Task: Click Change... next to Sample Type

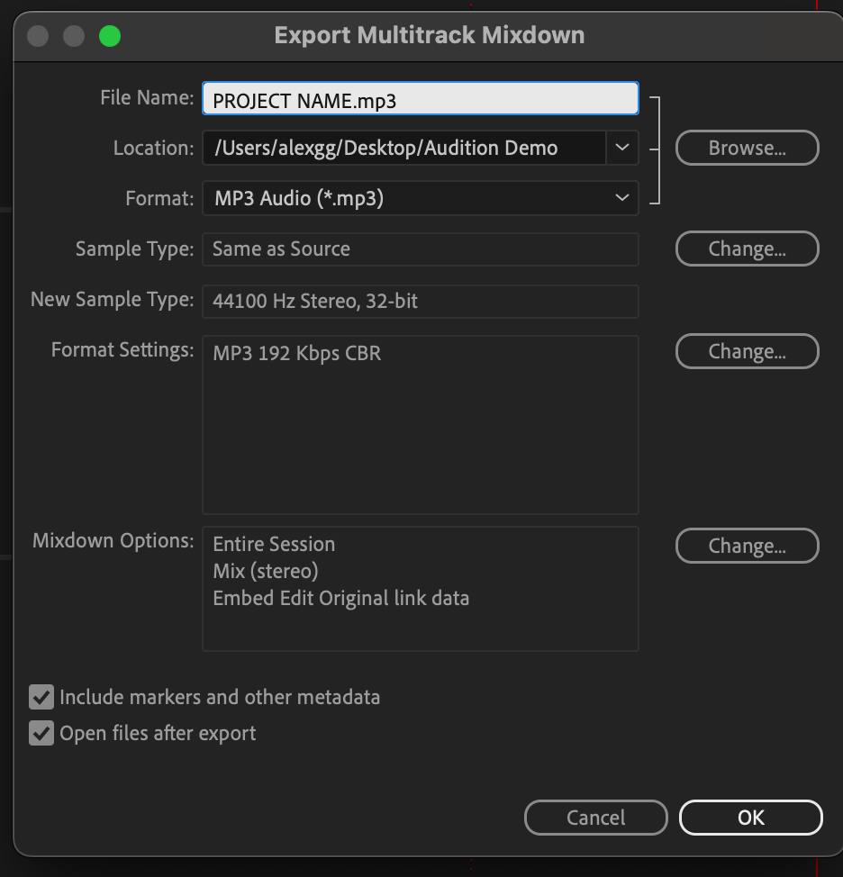Action: click(747, 249)
